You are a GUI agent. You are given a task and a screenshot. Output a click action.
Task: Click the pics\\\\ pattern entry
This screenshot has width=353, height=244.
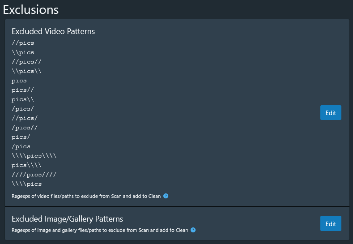tap(26, 165)
